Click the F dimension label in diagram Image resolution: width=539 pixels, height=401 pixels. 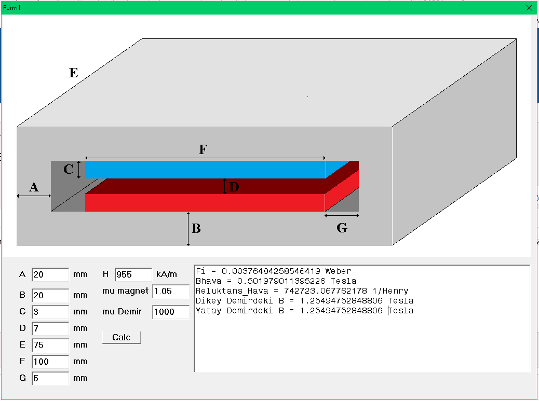tap(204, 150)
